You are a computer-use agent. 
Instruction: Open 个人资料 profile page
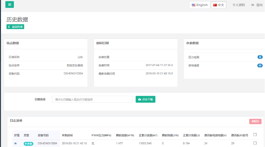238,5
